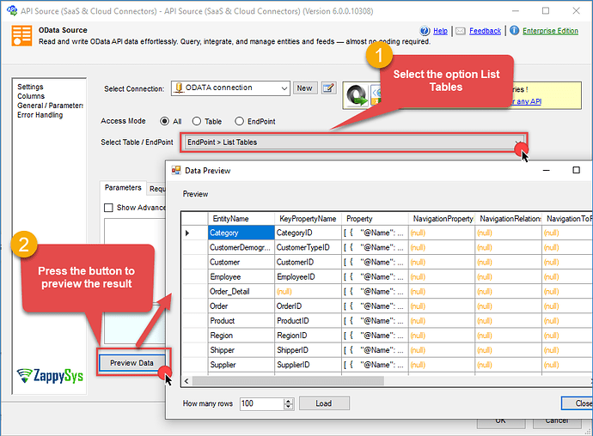Click the edit connection icon beside New

pyautogui.click(x=328, y=88)
